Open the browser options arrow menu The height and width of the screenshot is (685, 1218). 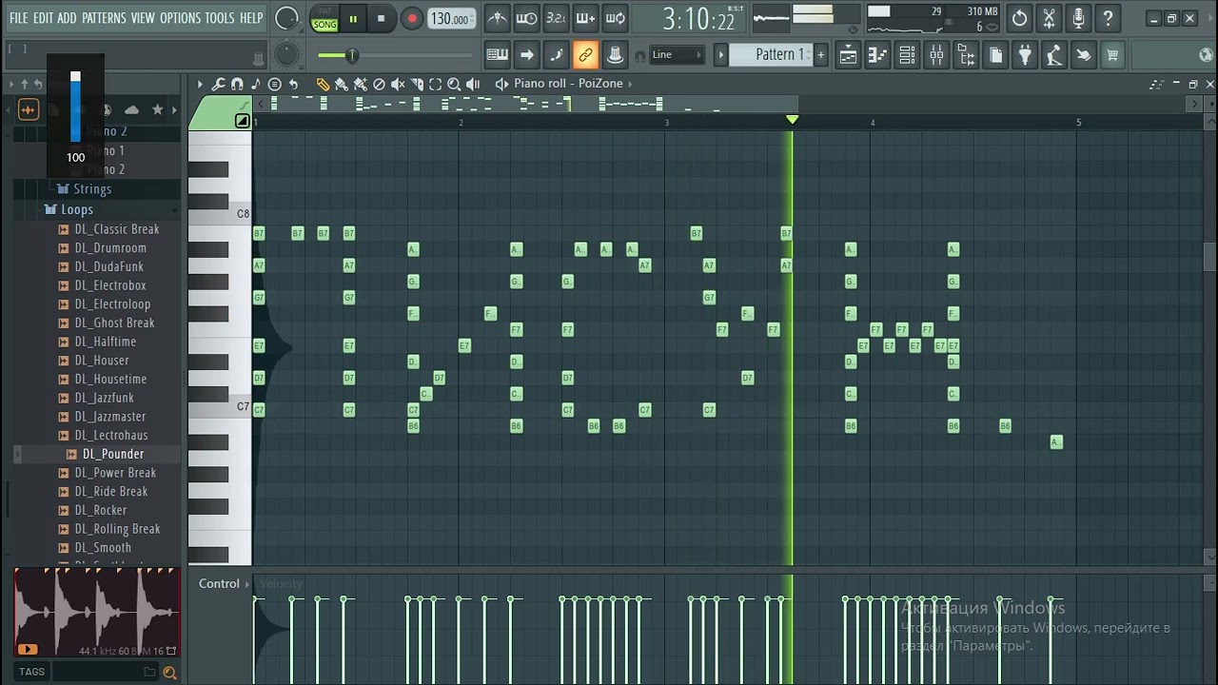pyautogui.click(x=12, y=85)
